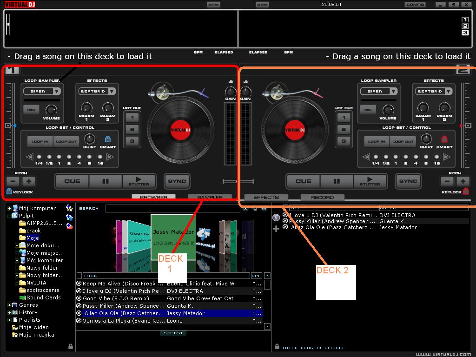
Task: Increase deck 1 pitch with plus
Action: pos(29,181)
